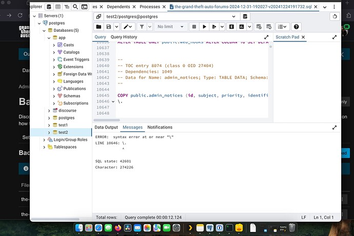Switch to the Data Output tab
The height and width of the screenshot is (236, 354).
pyautogui.click(x=106, y=127)
